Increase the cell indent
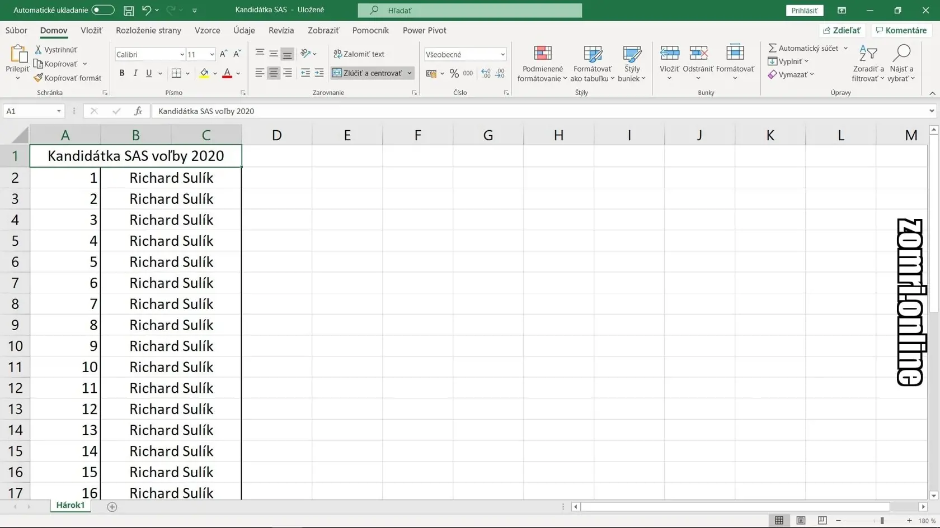The height and width of the screenshot is (528, 940). 319,73
